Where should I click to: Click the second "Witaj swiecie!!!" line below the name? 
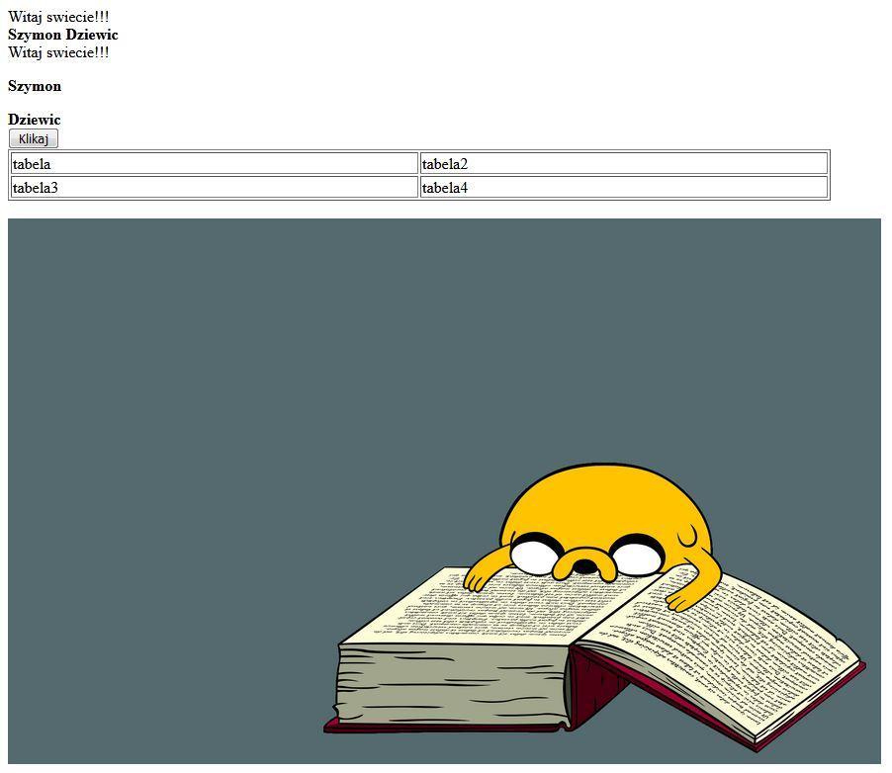pyautogui.click(x=58, y=52)
